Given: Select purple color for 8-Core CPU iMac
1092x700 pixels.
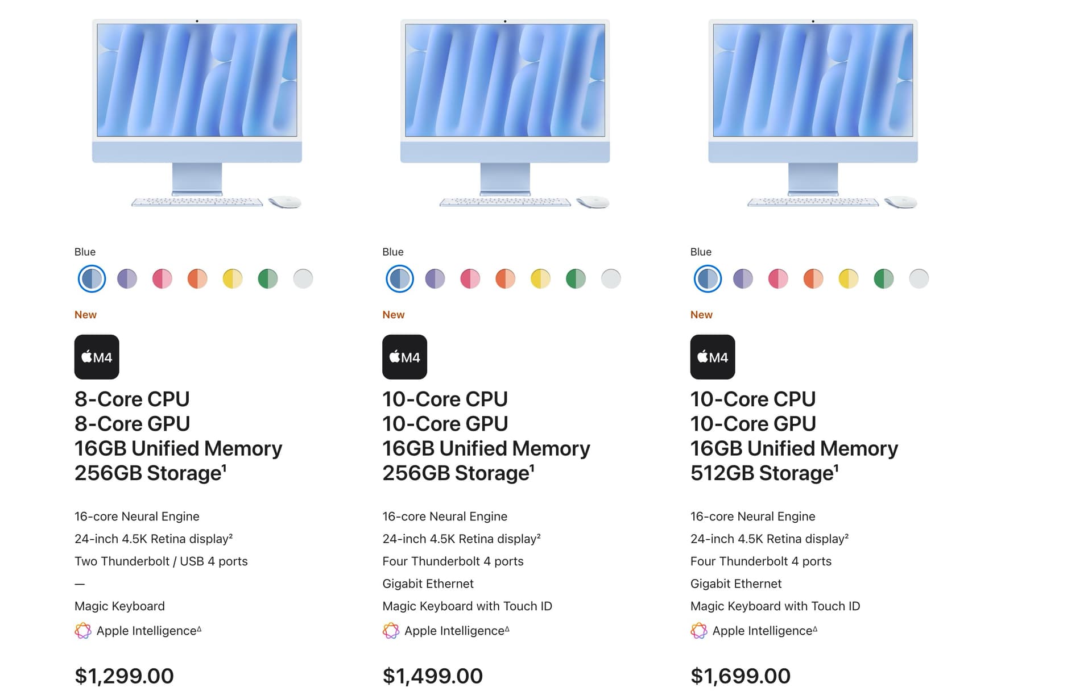Looking at the screenshot, I should click(127, 279).
